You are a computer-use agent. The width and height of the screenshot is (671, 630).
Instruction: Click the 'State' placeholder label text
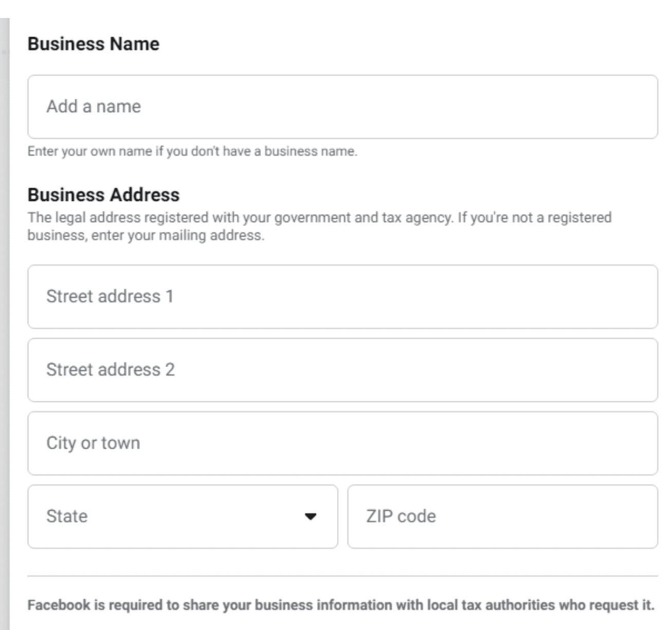67,516
